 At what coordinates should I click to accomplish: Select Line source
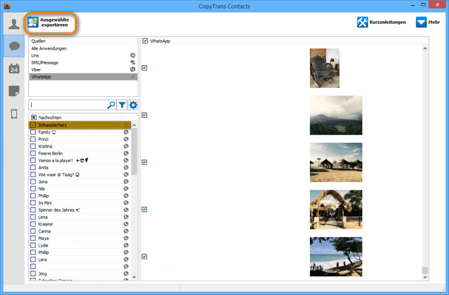[83, 56]
